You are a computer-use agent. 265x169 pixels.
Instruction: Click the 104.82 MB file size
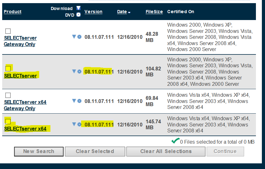pyautogui.click(x=153, y=72)
